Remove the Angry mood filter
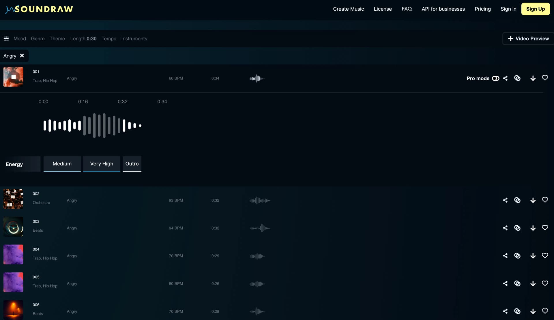554x320 pixels. (22, 56)
